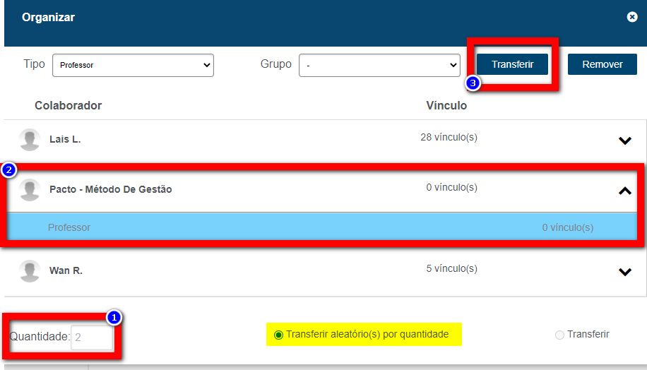Open the Grupo dropdown
This screenshot has width=647, height=370.
click(x=379, y=65)
